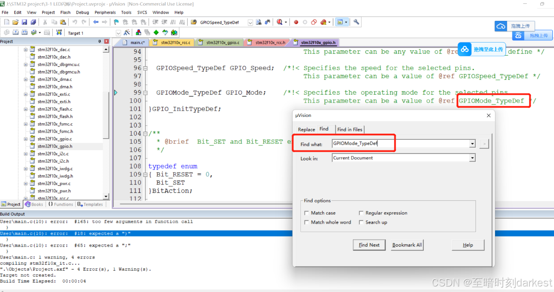Open the Functions panel tab

click(61, 204)
